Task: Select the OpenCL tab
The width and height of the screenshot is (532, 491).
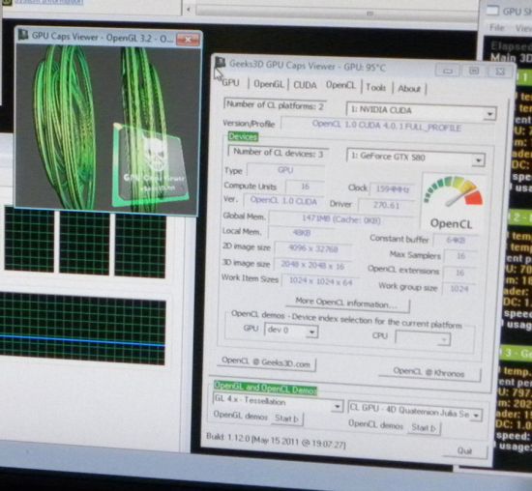Action: [340, 85]
